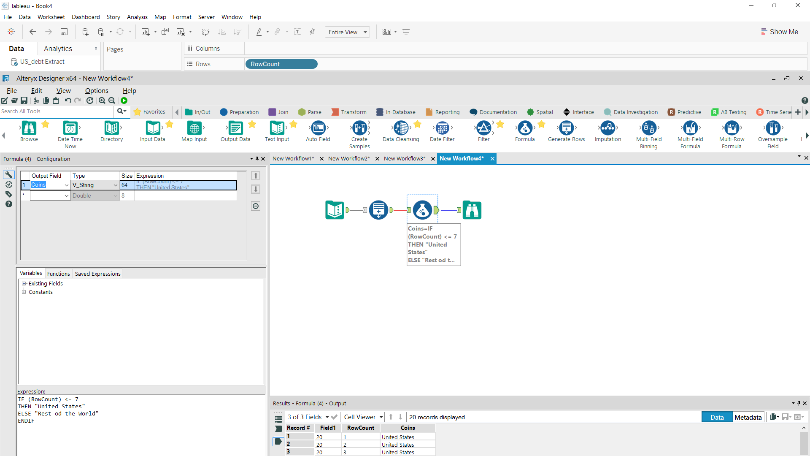Click the Multi-Row Formula tool

coord(732,128)
